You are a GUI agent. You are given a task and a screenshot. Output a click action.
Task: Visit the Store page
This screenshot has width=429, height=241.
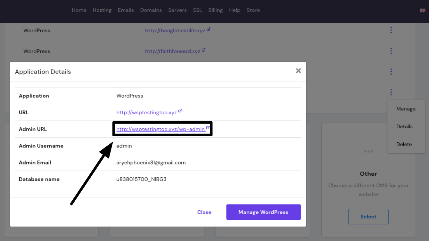[x=253, y=10]
